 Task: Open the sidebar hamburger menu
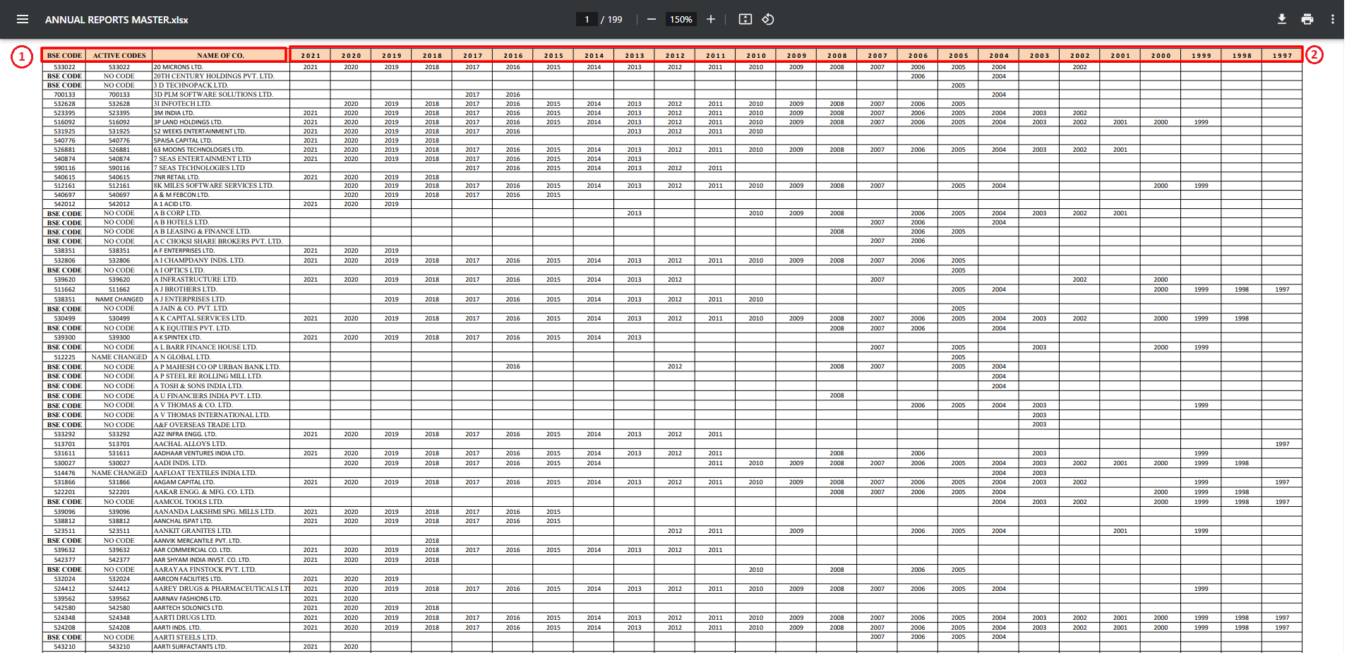coord(23,19)
